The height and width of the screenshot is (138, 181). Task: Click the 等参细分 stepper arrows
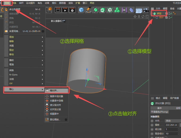click(x=179, y=134)
